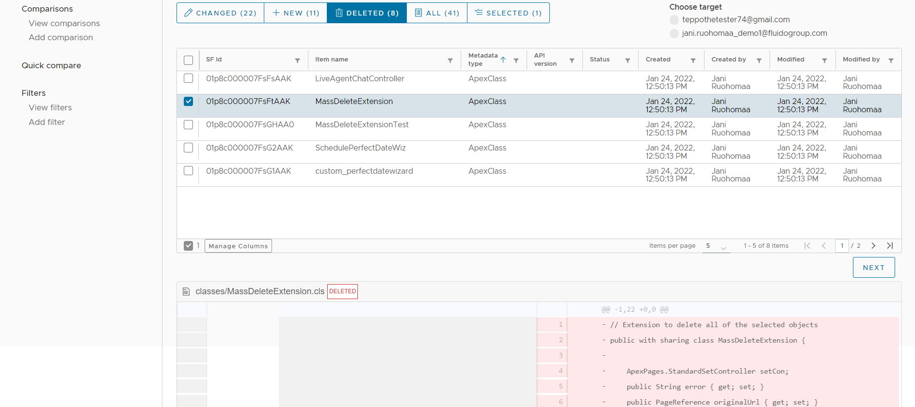Toggle the select-all header checkbox
The height and width of the screenshot is (407, 915).
189,60
